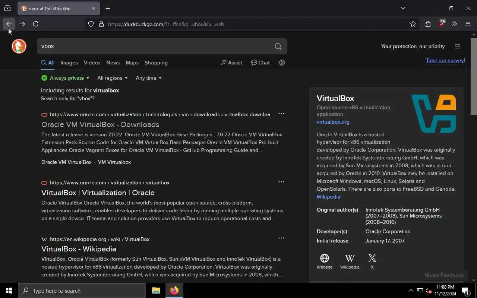Open more options for Wikipedia result

pos(281,238)
